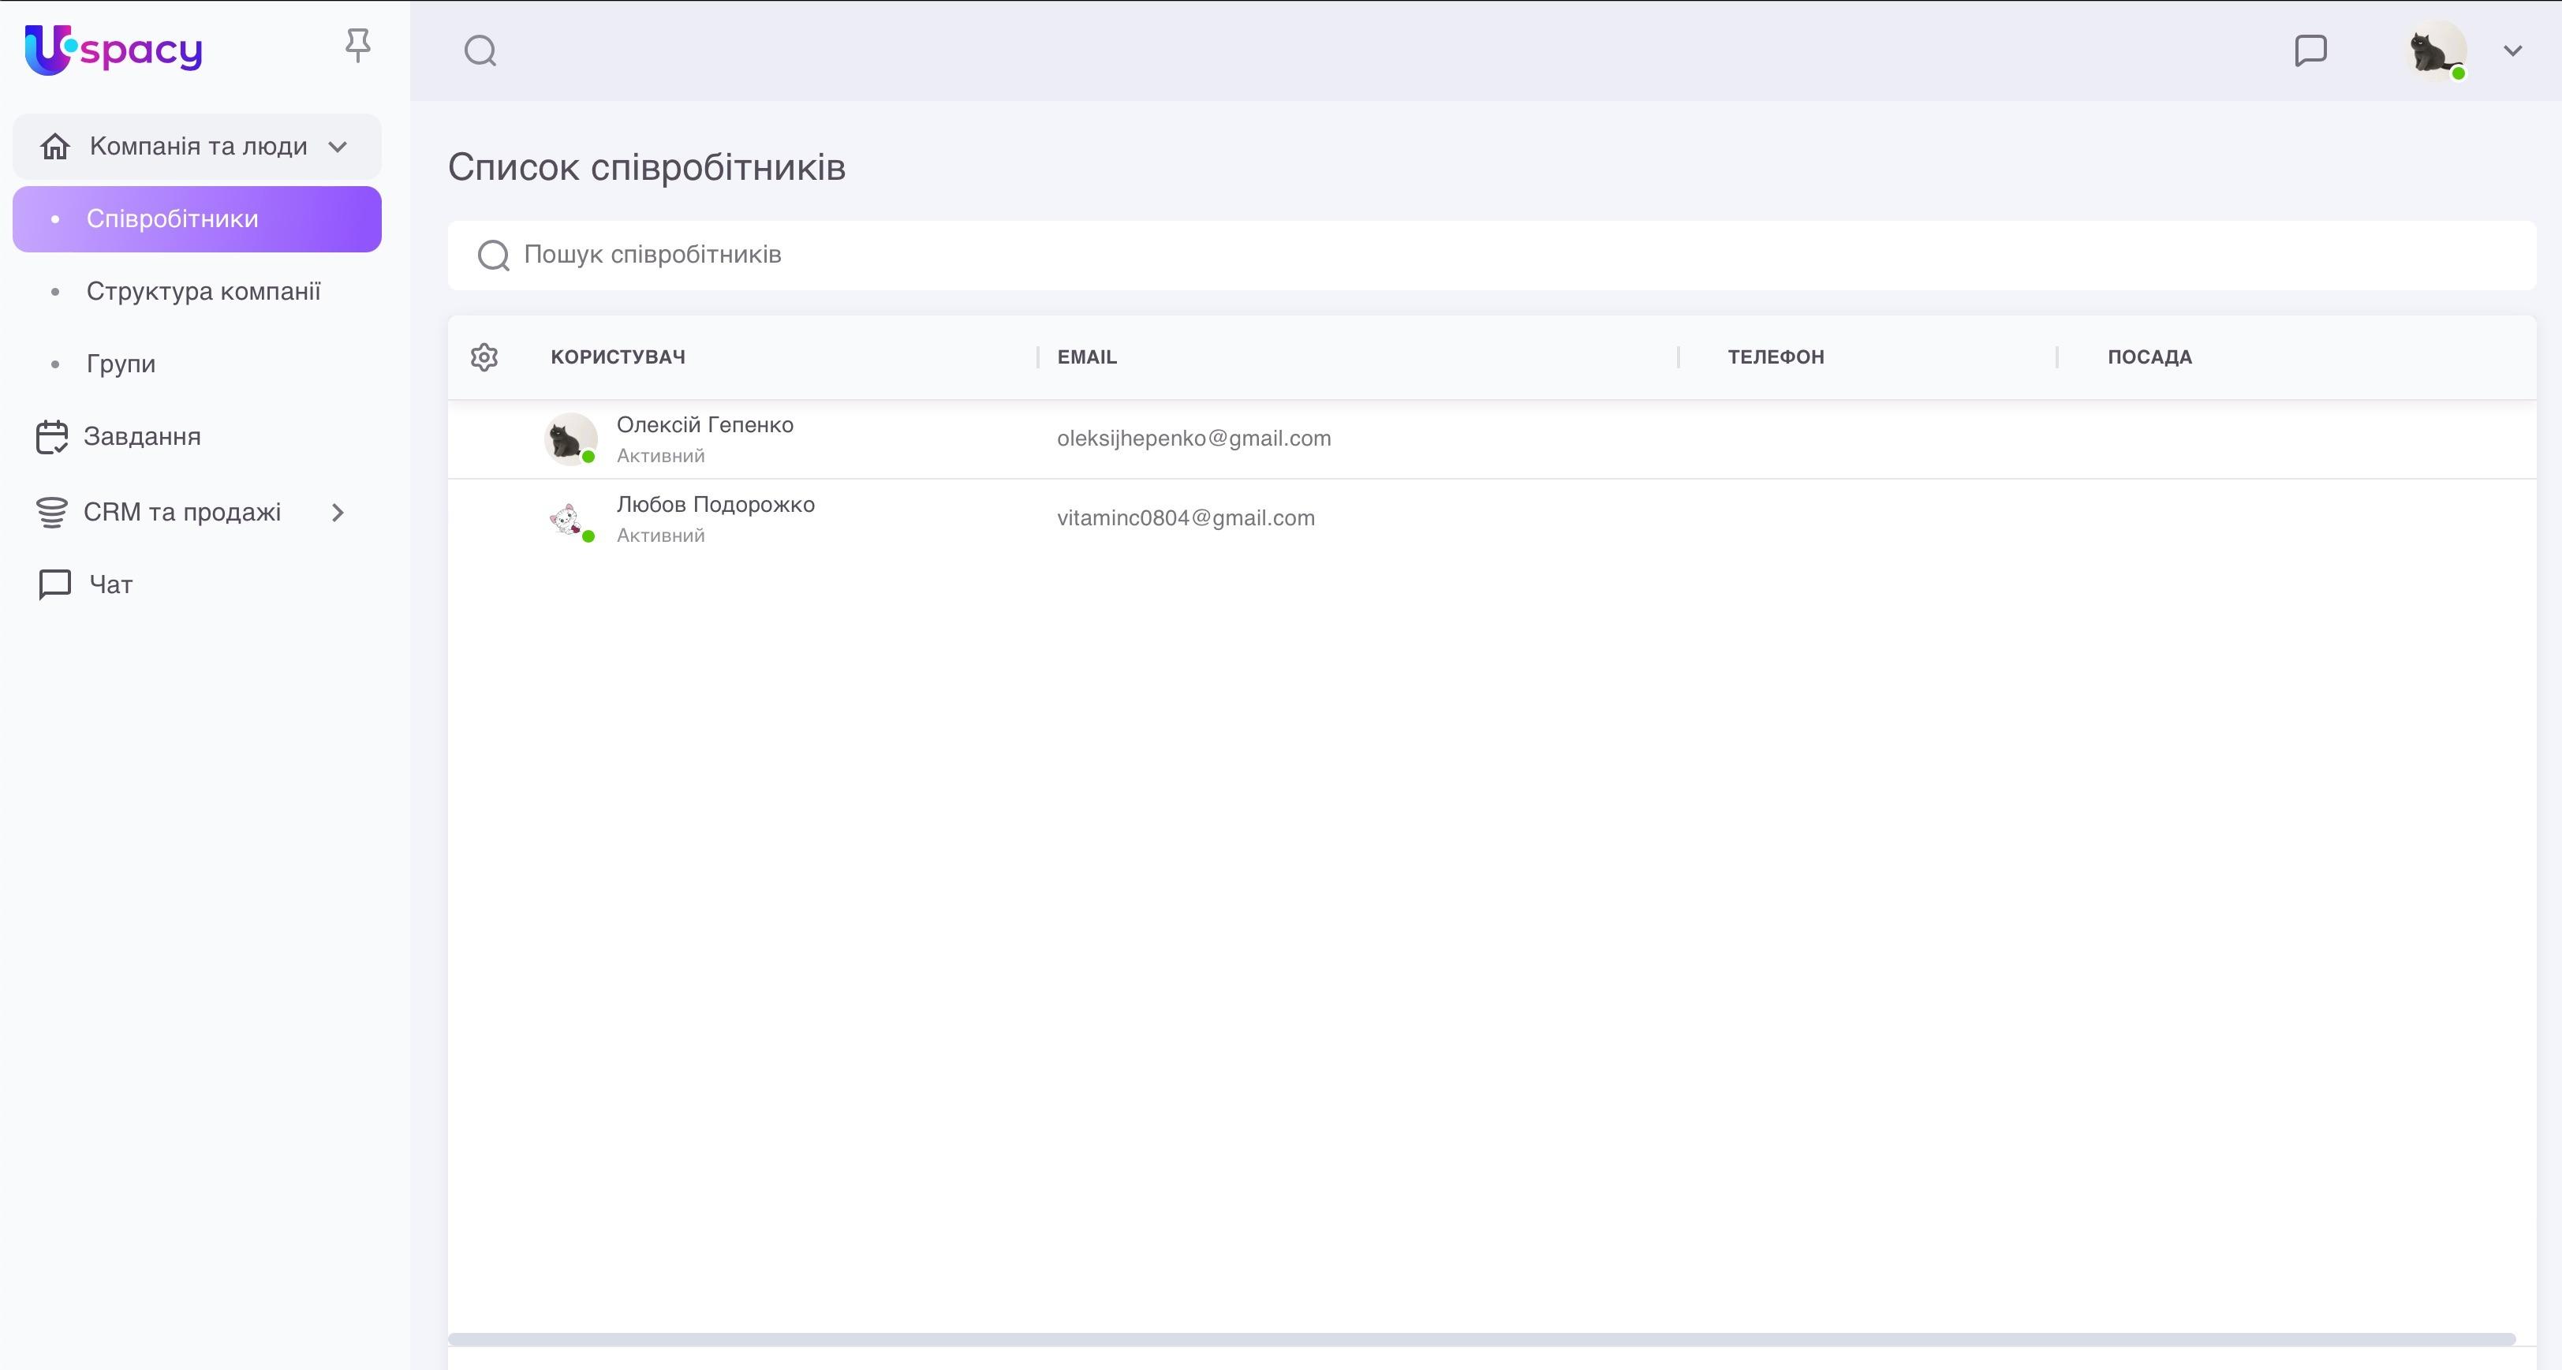
Task: Click the home icon beside Компанія та люди
Action: (x=54, y=147)
